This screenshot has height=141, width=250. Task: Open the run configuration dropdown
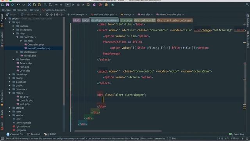[x=68, y=5]
